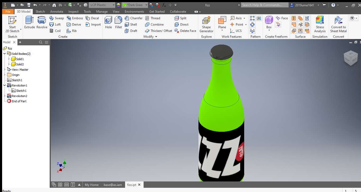
Task: Expand the Origin folder
Action: point(4,75)
